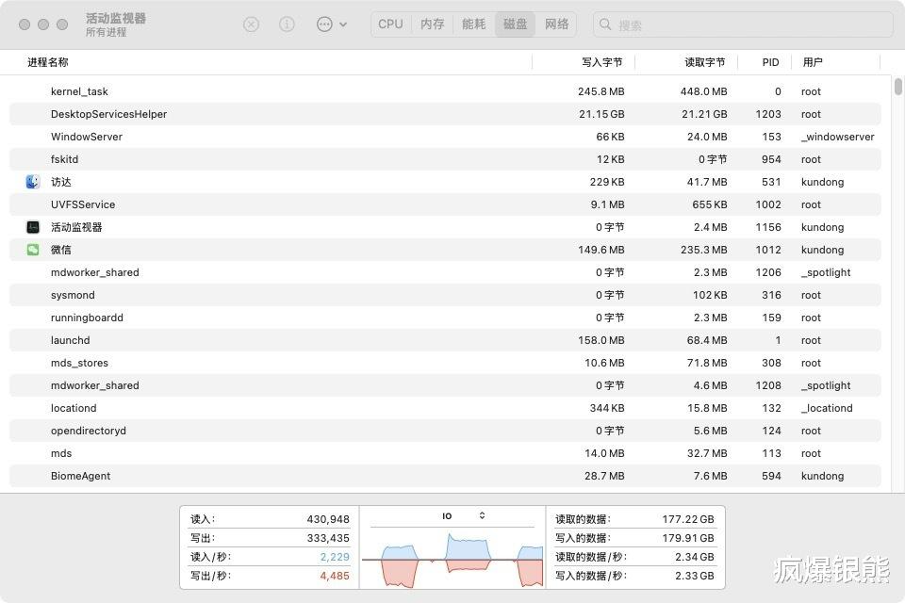The height and width of the screenshot is (603, 905).
Task: Switch to the 内存 tab
Action: (433, 24)
